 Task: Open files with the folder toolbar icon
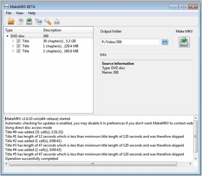click(x=11, y=21)
